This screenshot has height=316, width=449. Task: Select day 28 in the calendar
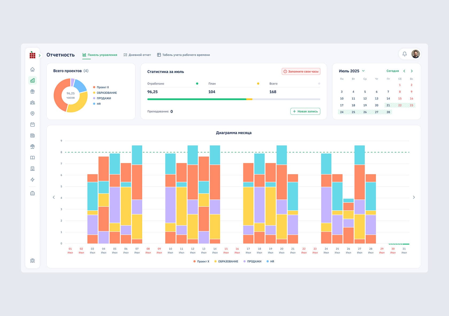coord(388,112)
